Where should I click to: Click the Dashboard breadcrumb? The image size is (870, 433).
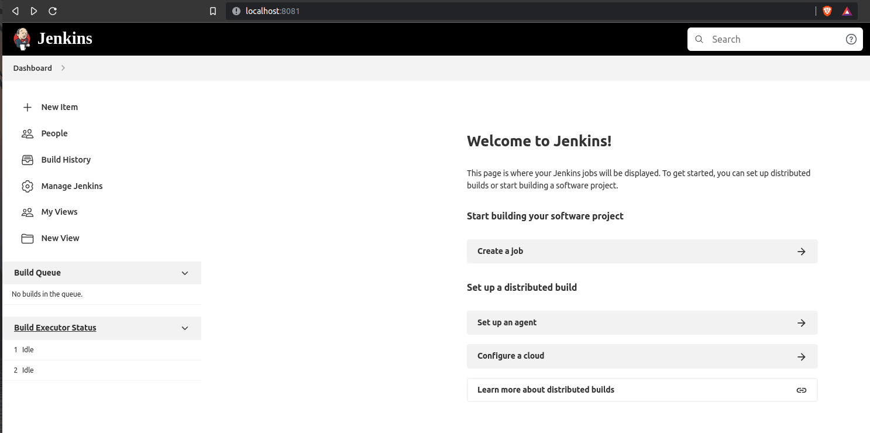(33, 68)
